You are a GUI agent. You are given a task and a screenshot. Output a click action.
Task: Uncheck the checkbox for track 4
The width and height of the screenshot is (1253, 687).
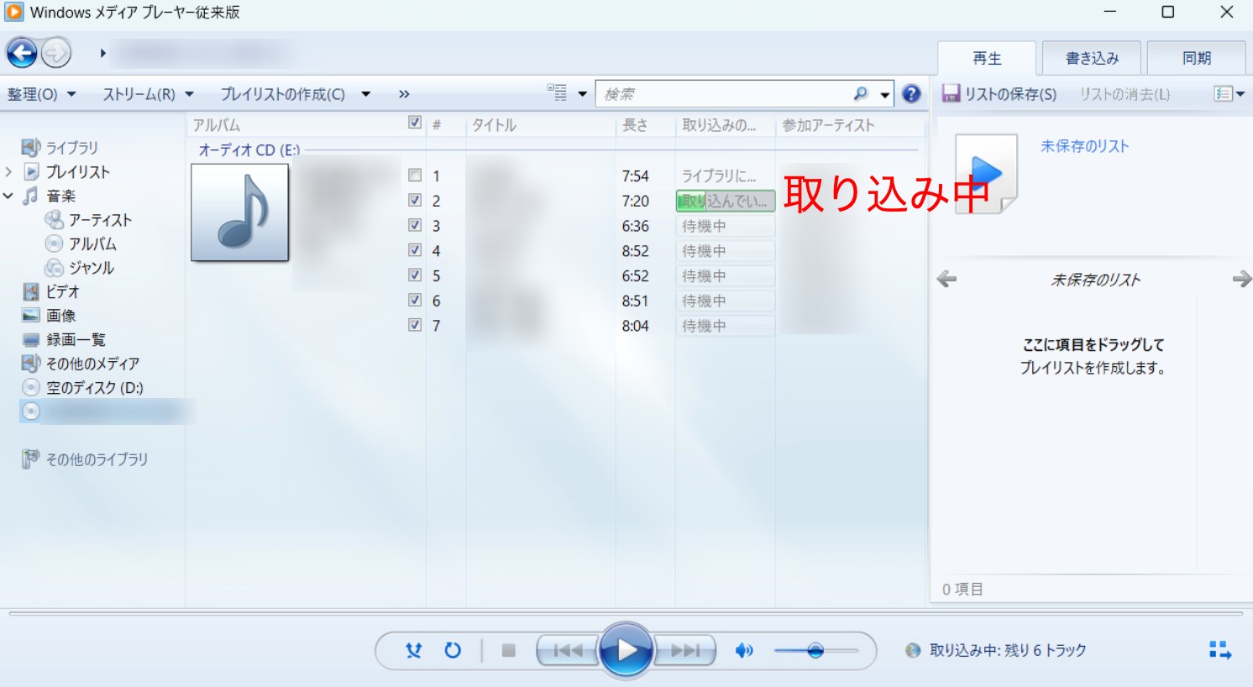click(415, 249)
